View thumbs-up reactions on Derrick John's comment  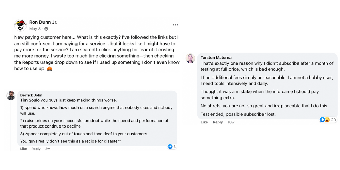[172, 147]
